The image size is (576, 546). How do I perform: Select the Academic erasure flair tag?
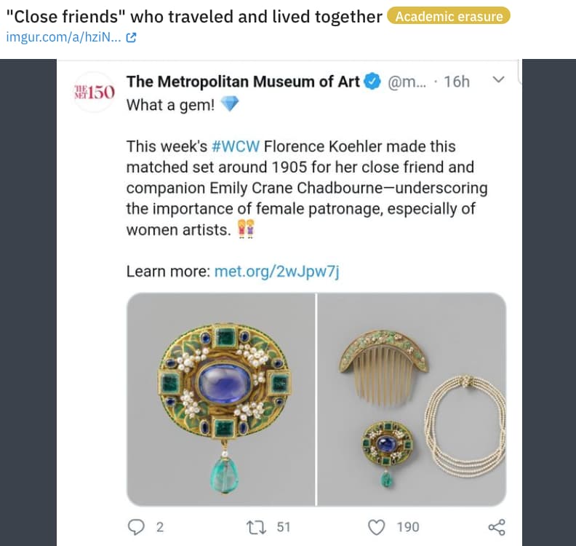pos(449,16)
